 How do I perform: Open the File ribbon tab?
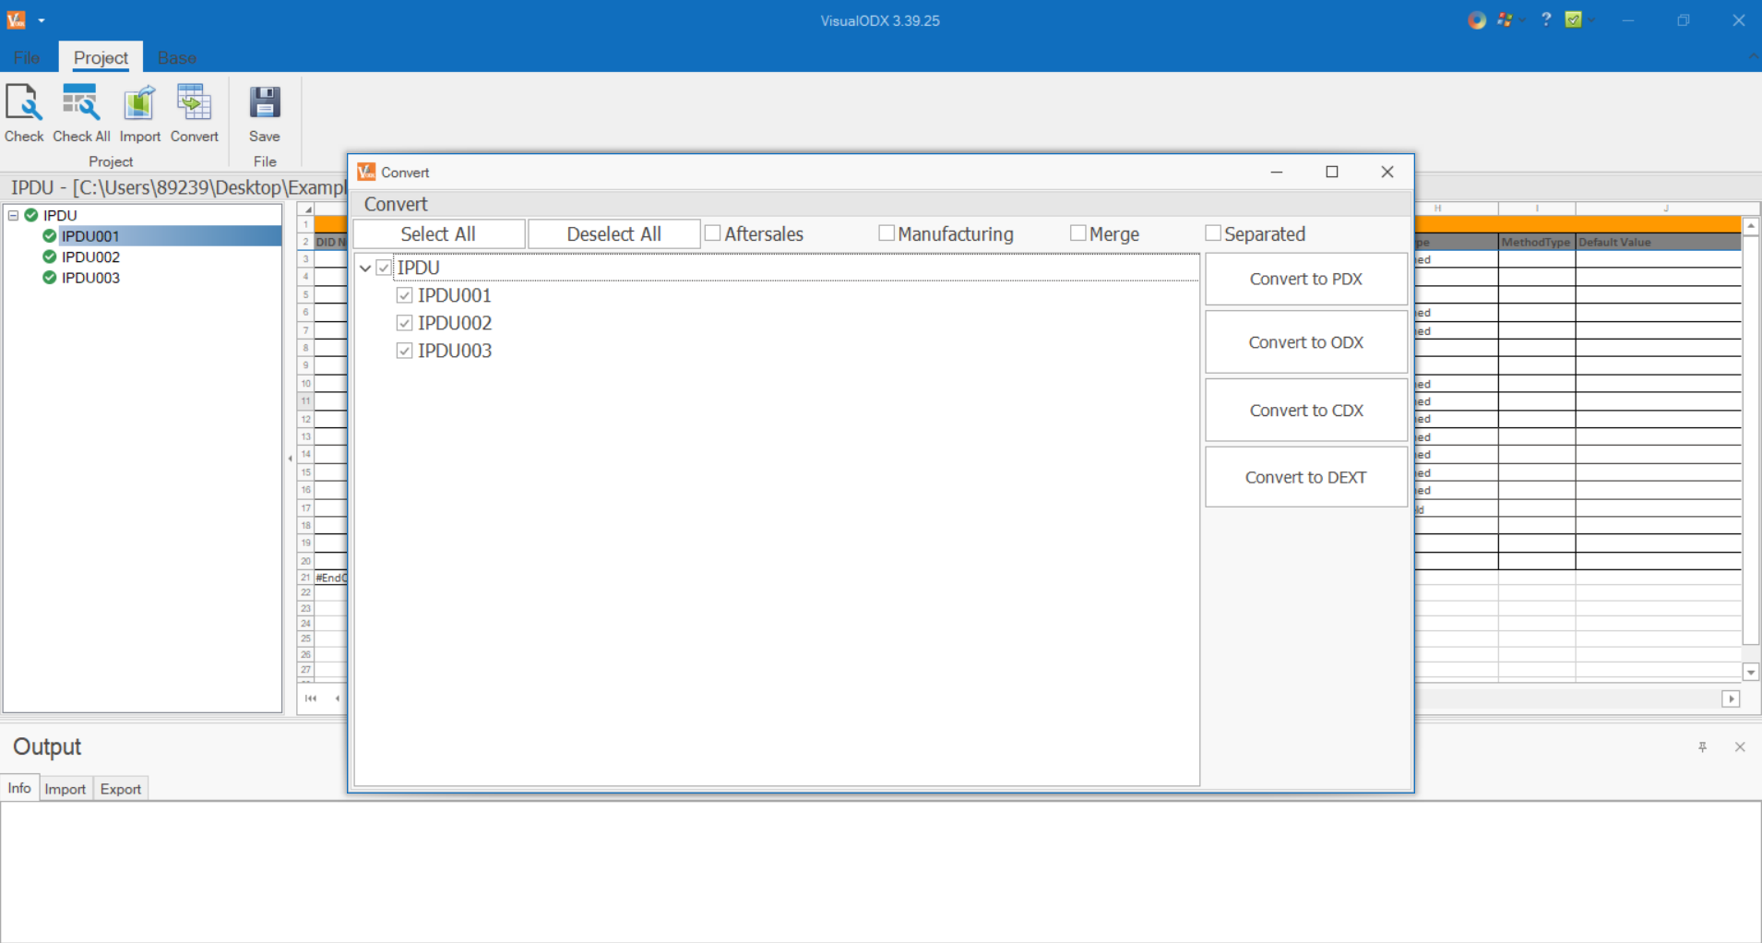27,57
